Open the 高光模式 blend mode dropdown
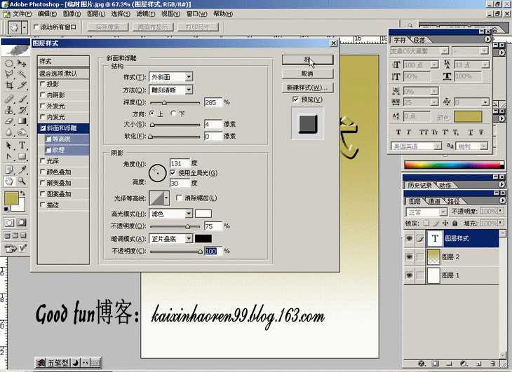Viewport: 512px width, 372px height. (189, 214)
